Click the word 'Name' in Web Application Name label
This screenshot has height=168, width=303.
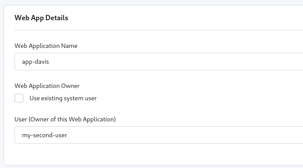[69, 46]
